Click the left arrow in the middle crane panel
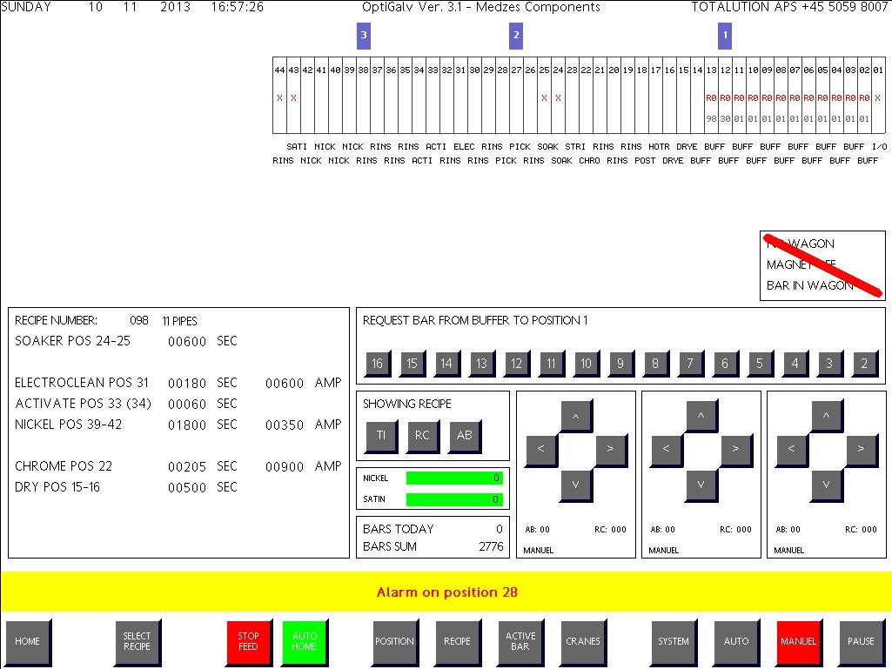The width and height of the screenshot is (892, 669). coord(667,450)
